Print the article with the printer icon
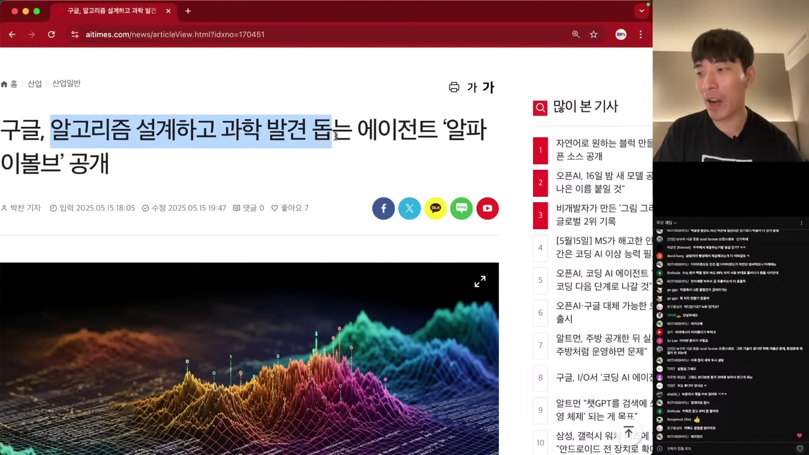Viewport: 809px width, 455px height. [x=454, y=87]
